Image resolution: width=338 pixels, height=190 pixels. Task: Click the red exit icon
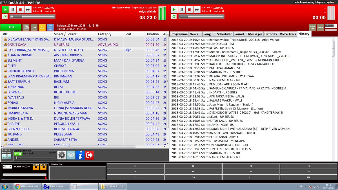[x=89, y=155]
